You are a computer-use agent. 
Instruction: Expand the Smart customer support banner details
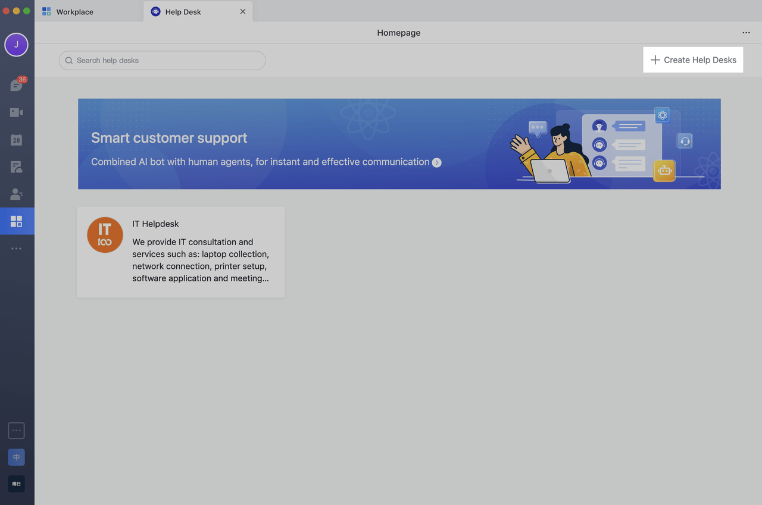pos(436,162)
